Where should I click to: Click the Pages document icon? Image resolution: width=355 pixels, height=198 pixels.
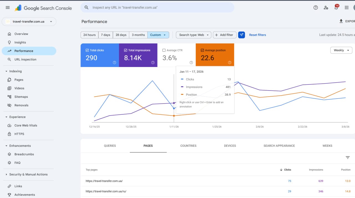tap(9, 80)
